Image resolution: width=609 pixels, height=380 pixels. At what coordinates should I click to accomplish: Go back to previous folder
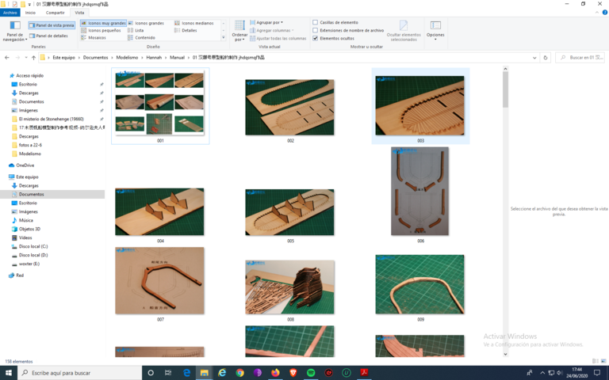[7, 57]
